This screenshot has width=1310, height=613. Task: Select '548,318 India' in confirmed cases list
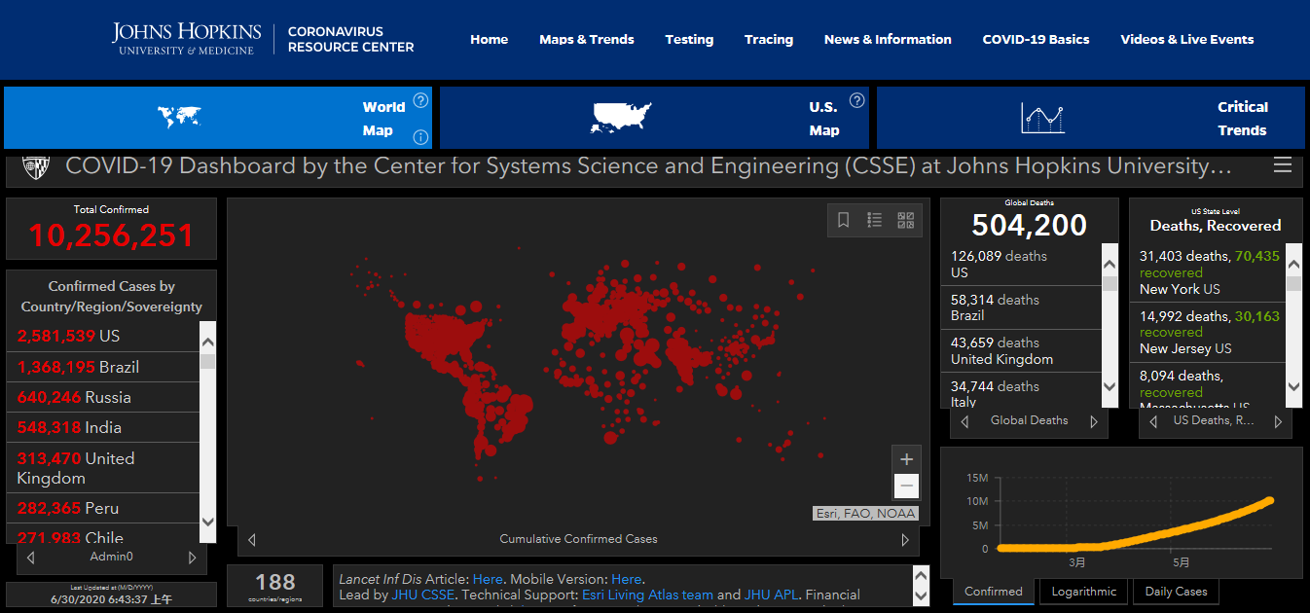click(x=103, y=427)
